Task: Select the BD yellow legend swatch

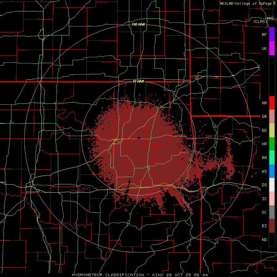Action: click(272, 130)
